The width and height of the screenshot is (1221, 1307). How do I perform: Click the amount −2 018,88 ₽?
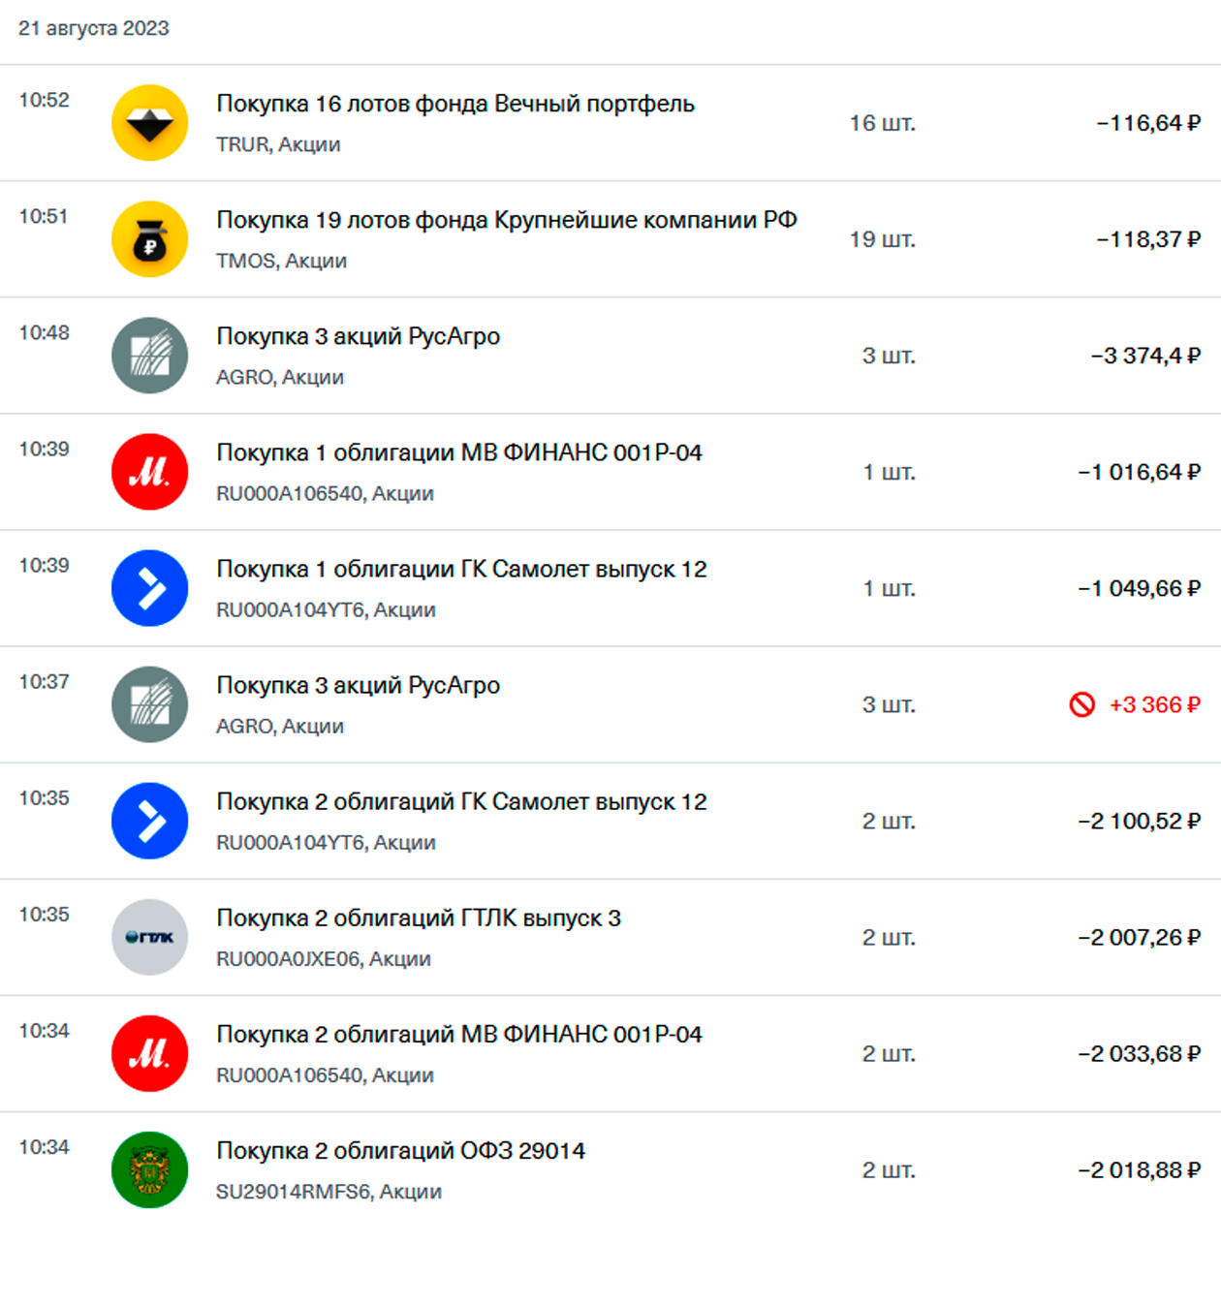1140,1169
